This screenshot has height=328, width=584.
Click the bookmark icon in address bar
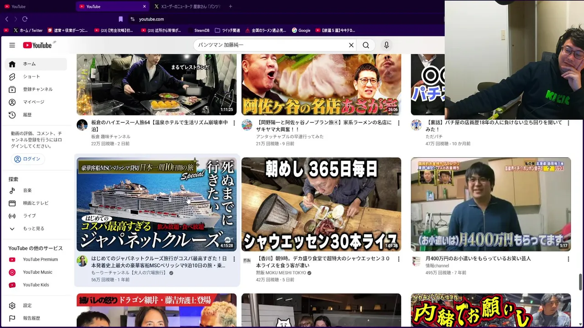coord(120,19)
